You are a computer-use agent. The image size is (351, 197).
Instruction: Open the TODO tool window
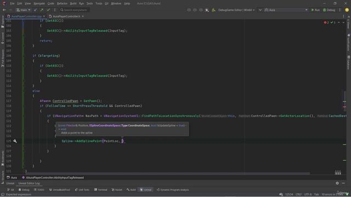point(39,190)
